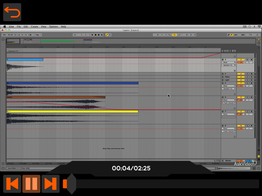The width and height of the screenshot is (262, 196).
Task: Select the dark blue clip header
Action: click(72, 83)
